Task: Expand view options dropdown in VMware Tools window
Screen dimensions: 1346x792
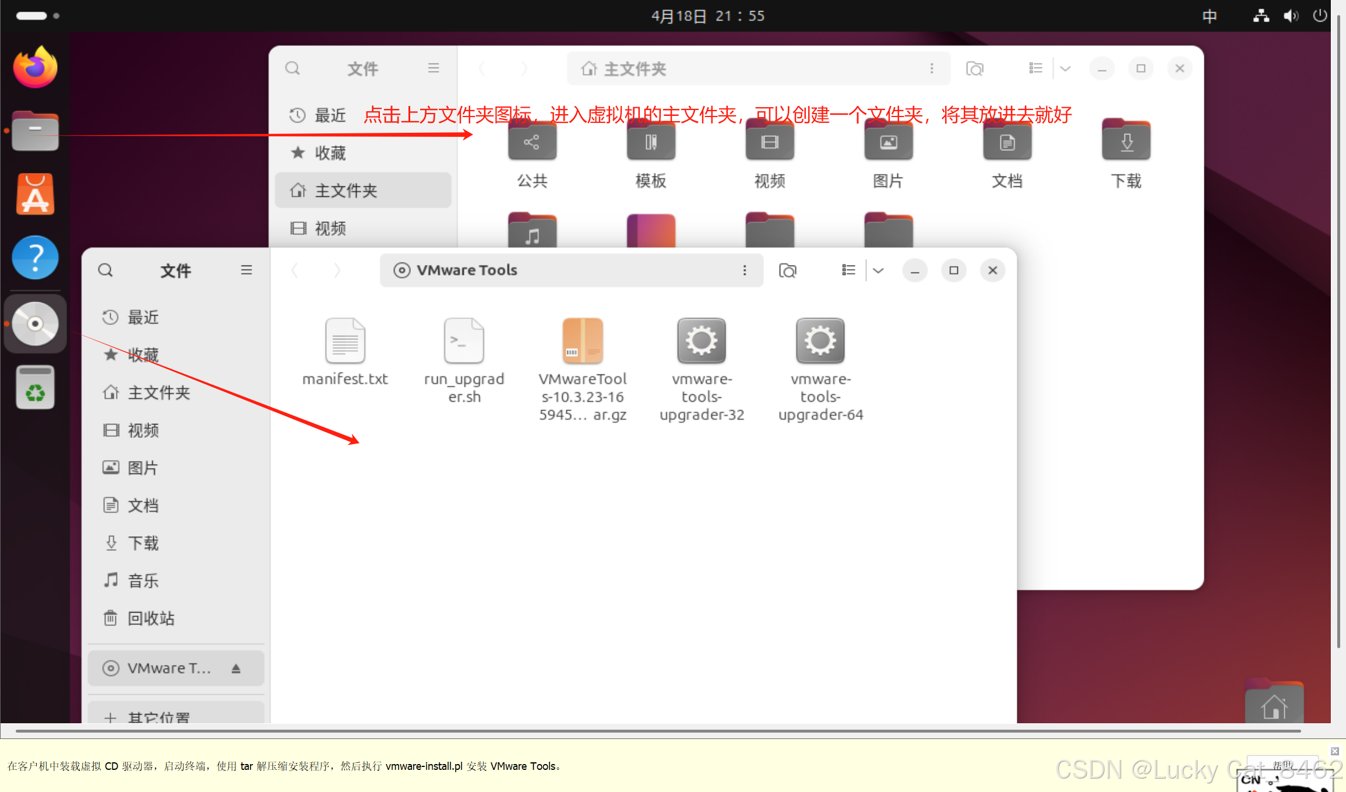Action: (879, 270)
